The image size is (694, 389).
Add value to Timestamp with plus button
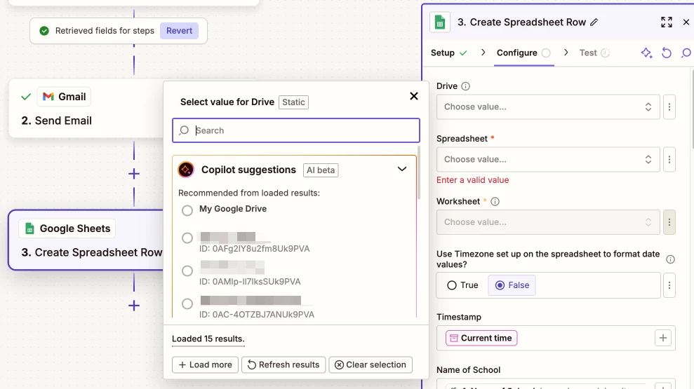663,338
